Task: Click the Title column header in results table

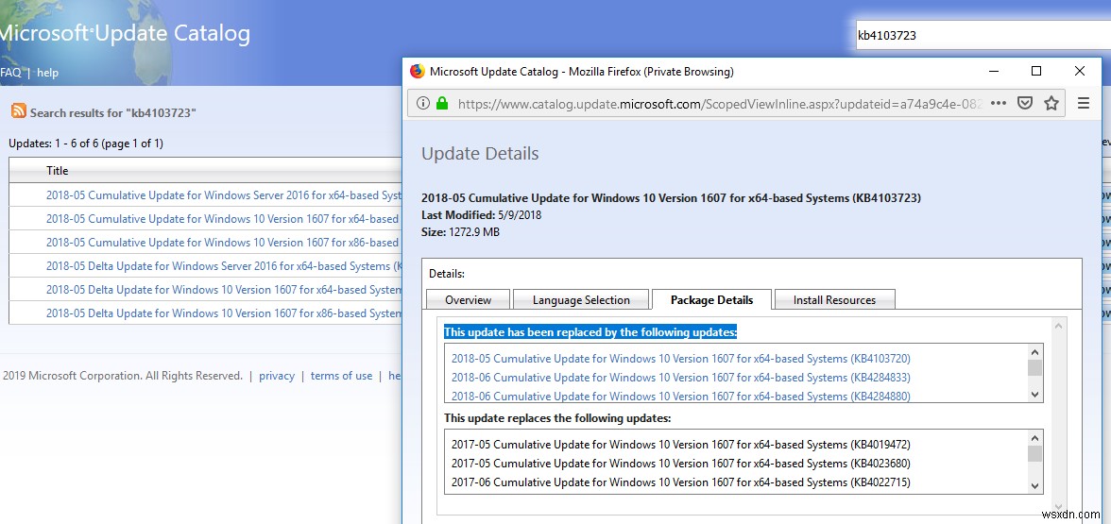Action: pyautogui.click(x=58, y=170)
